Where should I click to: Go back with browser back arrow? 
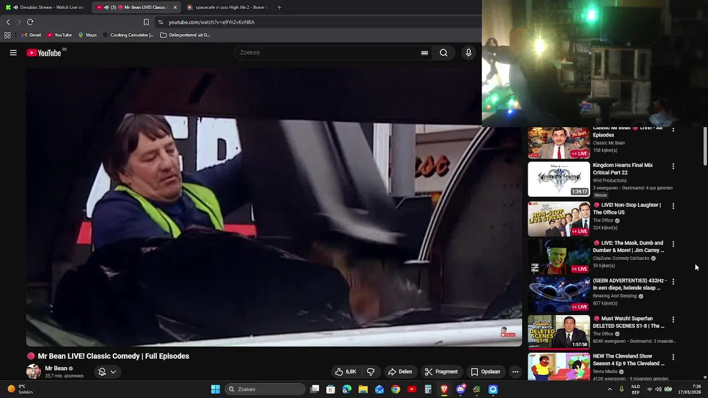coord(8,22)
